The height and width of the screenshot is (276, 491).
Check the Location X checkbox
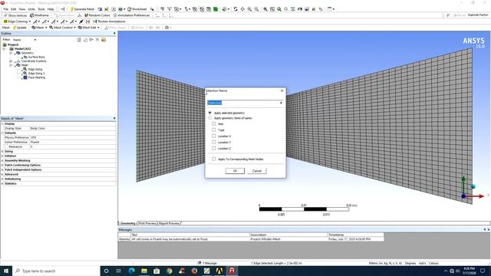[214, 136]
